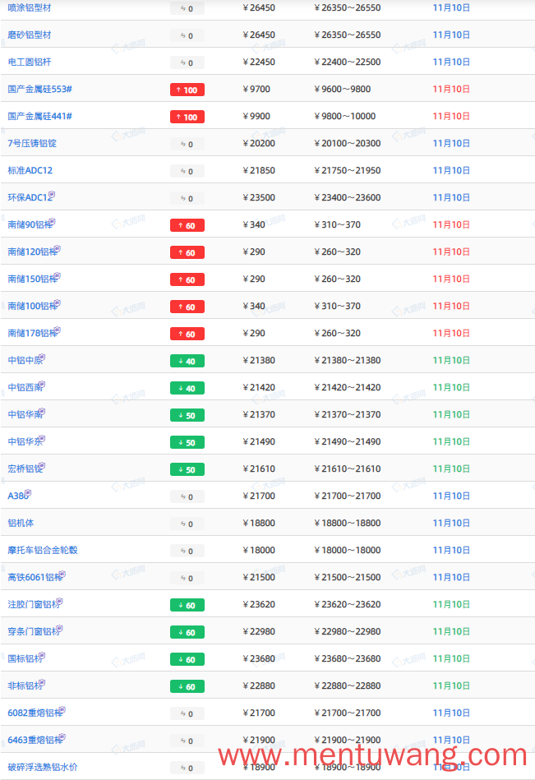The width and height of the screenshot is (535, 780).
Task: Click the red ↑100 badge for 国产金属硅553#
Action: (x=187, y=90)
